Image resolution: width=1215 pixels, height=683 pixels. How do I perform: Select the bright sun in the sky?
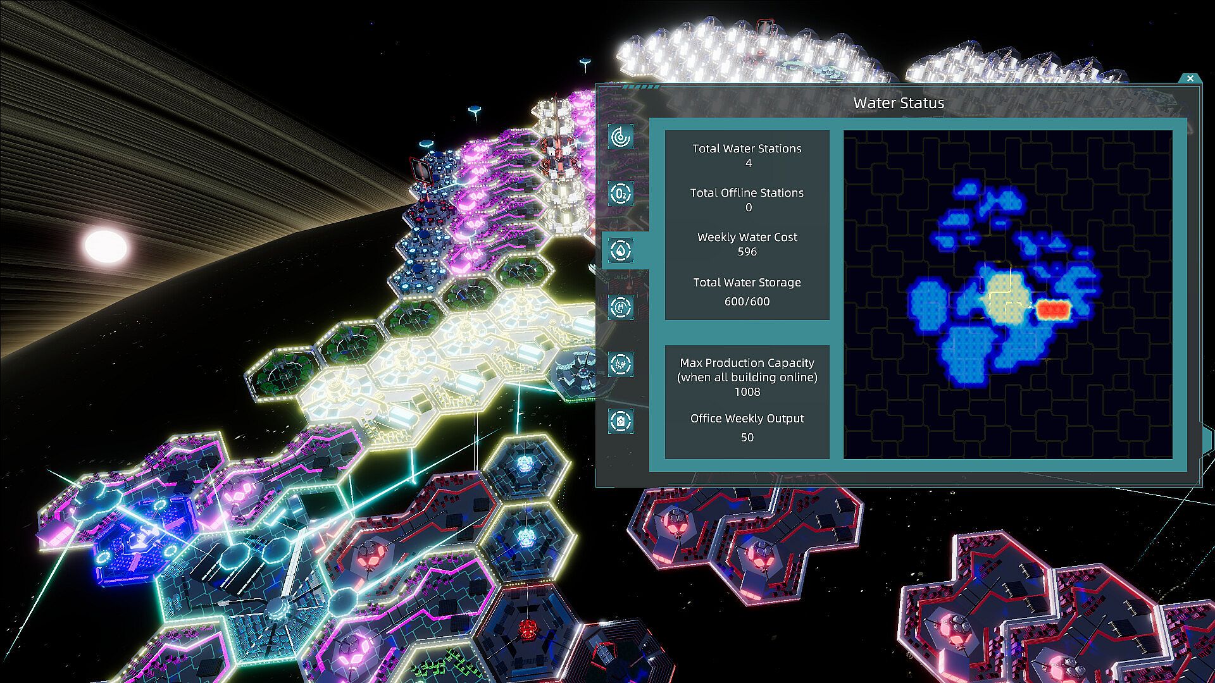(106, 246)
